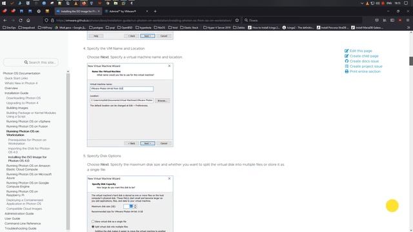Open the Windows Start button
The width and height of the screenshot is (413, 232).
(4, 3)
